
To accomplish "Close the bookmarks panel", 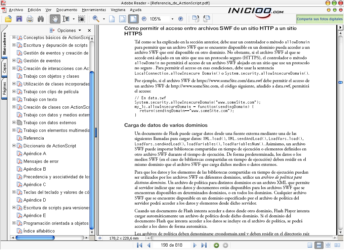I will click(89, 31).
